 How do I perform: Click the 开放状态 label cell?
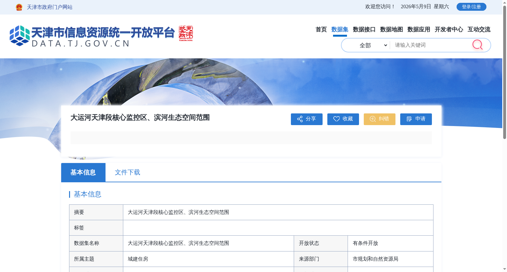point(321,243)
